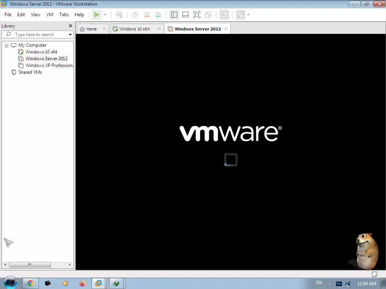Click the VMware Workstation title bar icon

point(3,4)
